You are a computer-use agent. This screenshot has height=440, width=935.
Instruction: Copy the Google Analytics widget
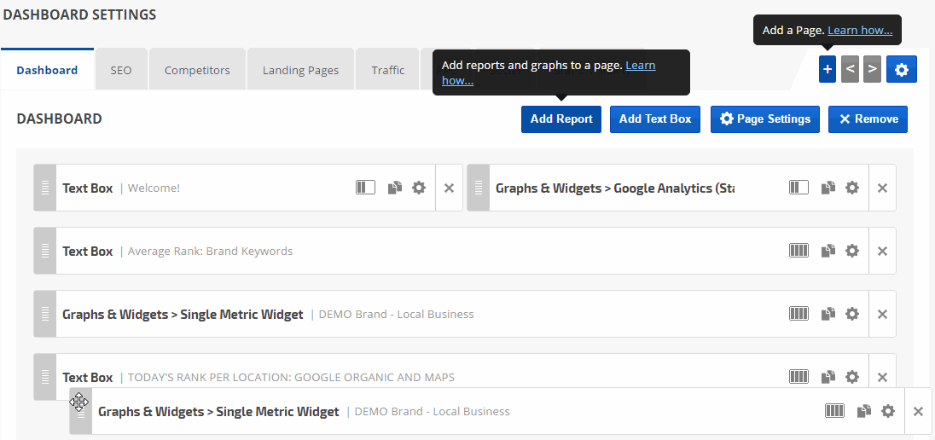click(x=828, y=188)
